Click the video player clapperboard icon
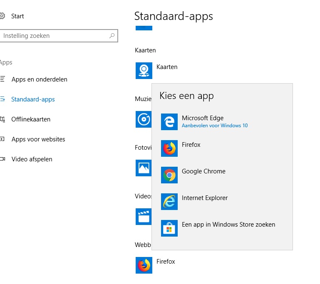 tap(144, 217)
